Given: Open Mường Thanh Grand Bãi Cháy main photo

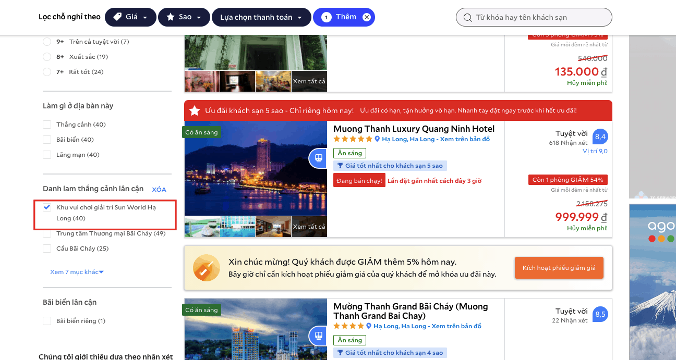Looking at the screenshot, I should click(256, 329).
